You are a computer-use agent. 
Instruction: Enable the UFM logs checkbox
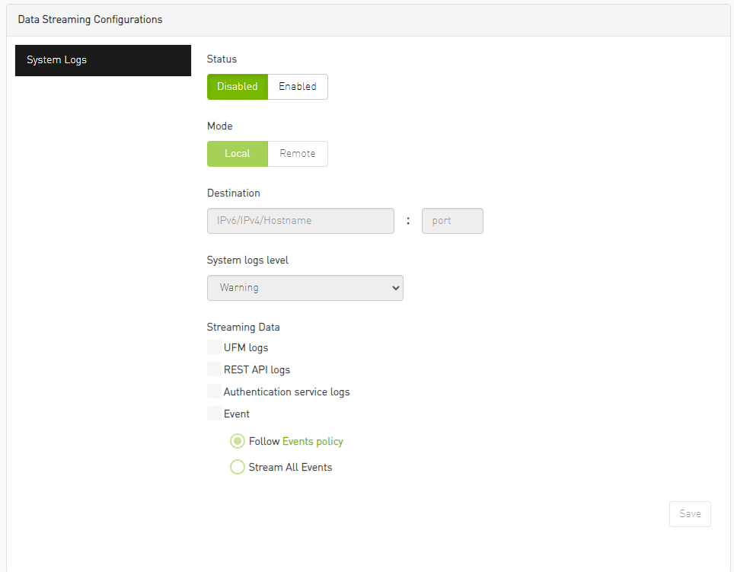(x=214, y=347)
